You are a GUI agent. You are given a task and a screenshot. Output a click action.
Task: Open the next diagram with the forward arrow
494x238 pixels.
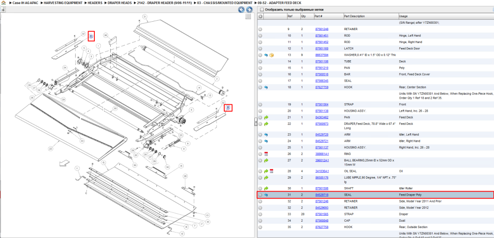tap(249, 10)
